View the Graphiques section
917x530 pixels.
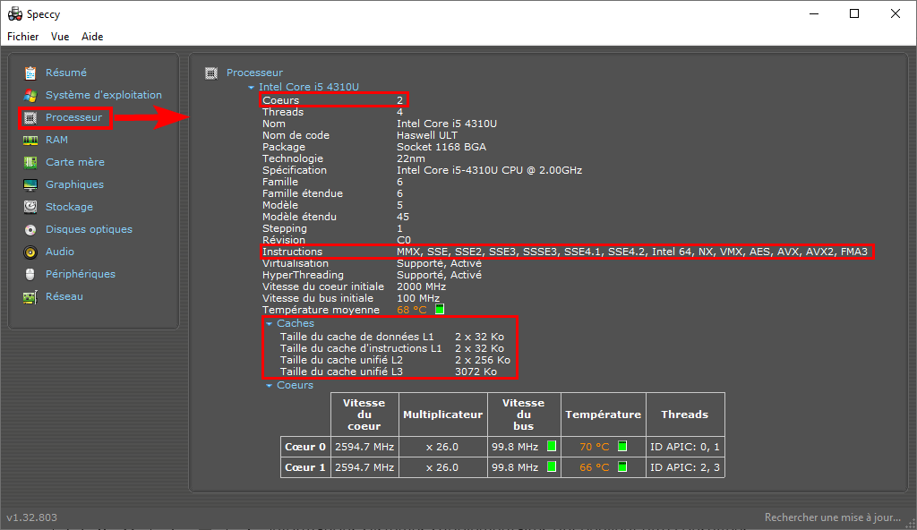coord(74,184)
